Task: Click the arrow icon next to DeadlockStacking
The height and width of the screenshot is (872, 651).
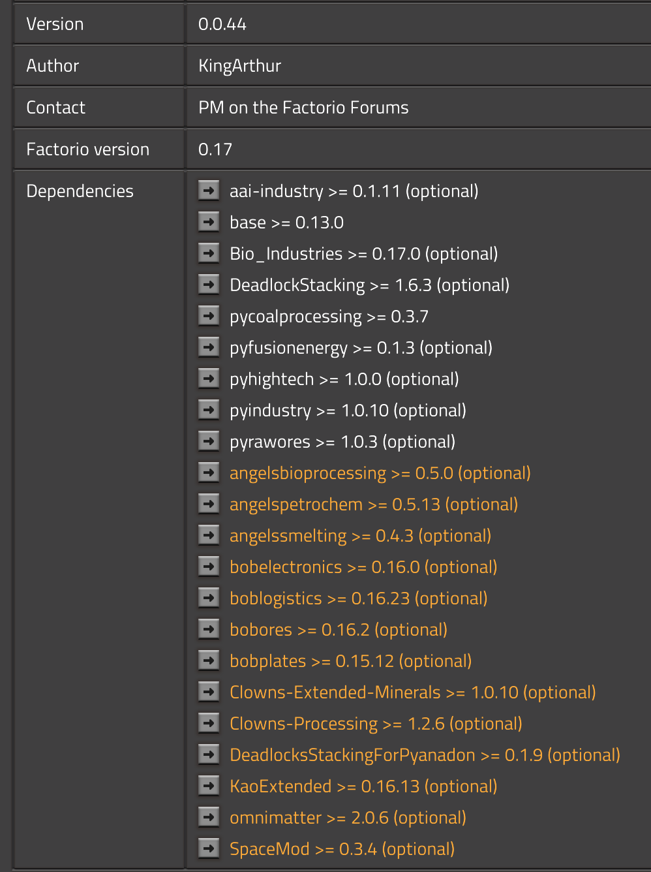Action: pos(209,285)
